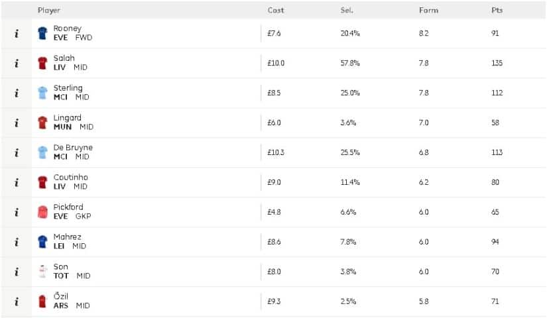This screenshot has width=547, height=318.
Task: Click the info icon beside Salah
Action: coord(16,64)
